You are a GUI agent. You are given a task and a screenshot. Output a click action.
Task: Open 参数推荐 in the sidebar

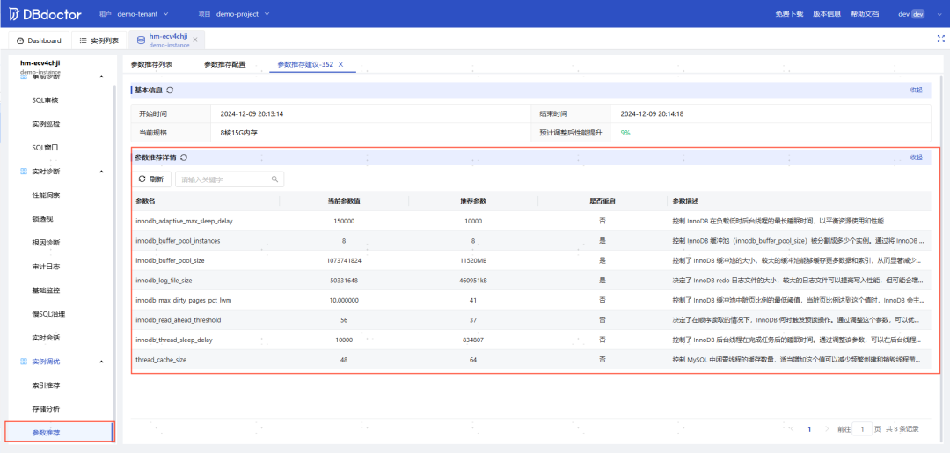pyautogui.click(x=59, y=433)
